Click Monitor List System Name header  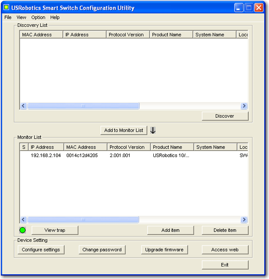(215, 147)
